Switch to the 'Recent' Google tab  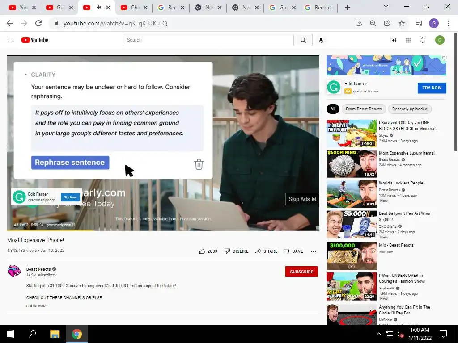point(319,8)
